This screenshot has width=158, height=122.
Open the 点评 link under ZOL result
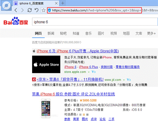click(x=94, y=119)
